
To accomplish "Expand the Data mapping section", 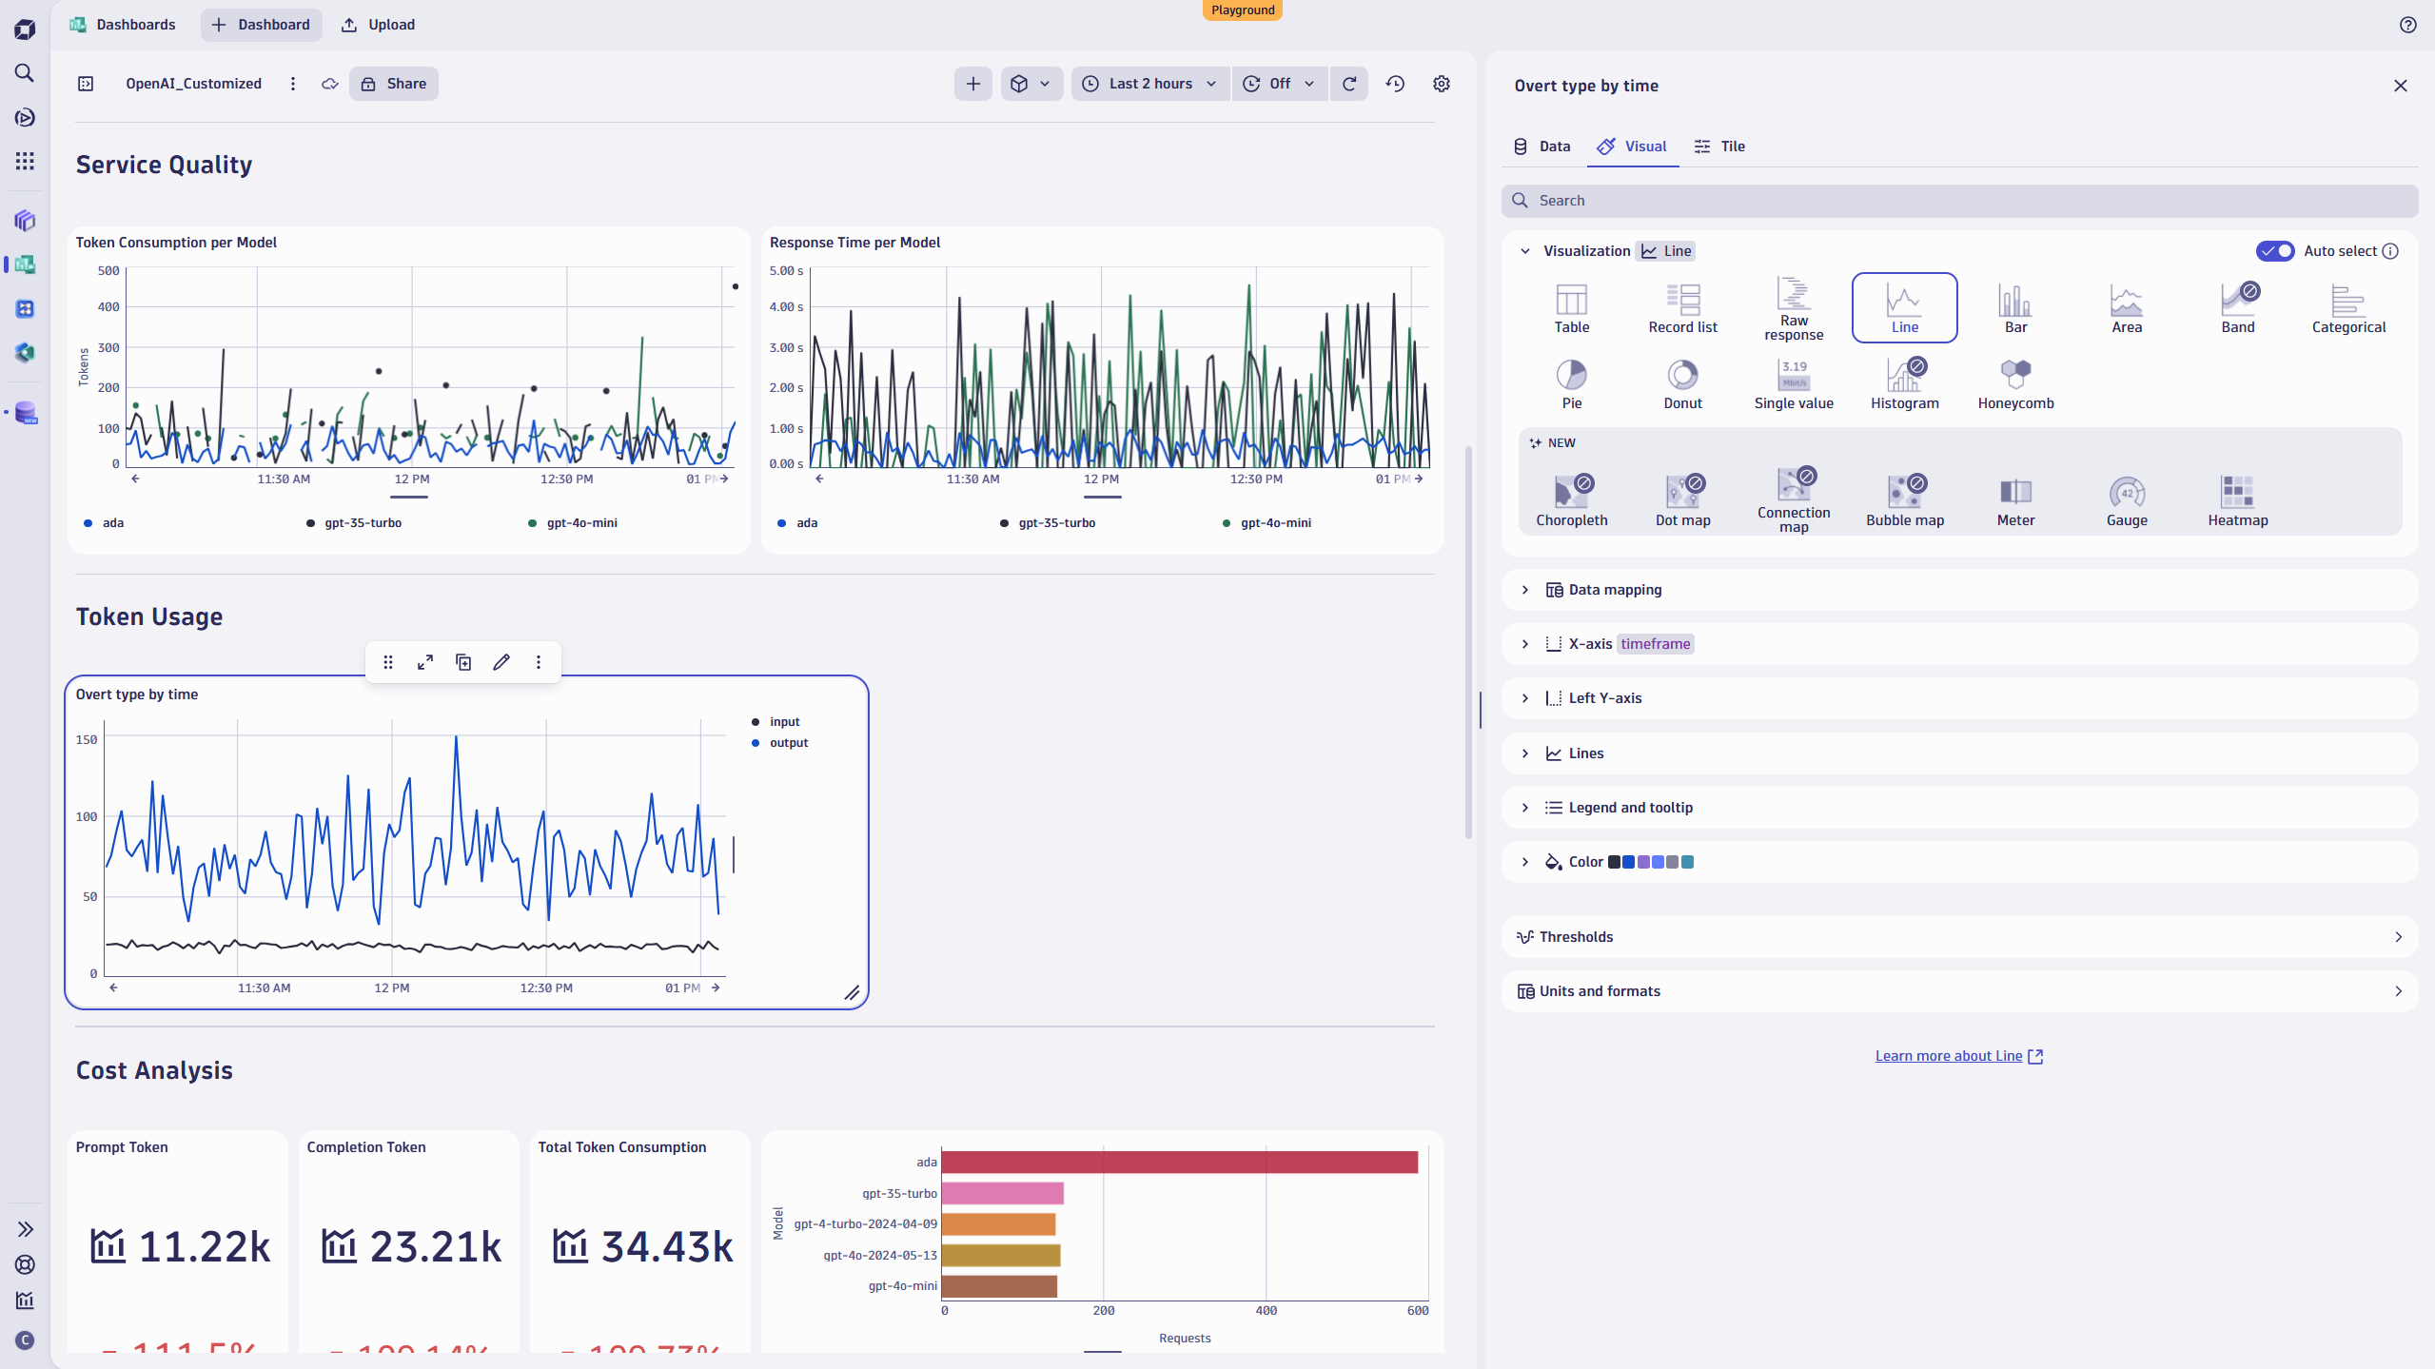I will (x=1615, y=590).
